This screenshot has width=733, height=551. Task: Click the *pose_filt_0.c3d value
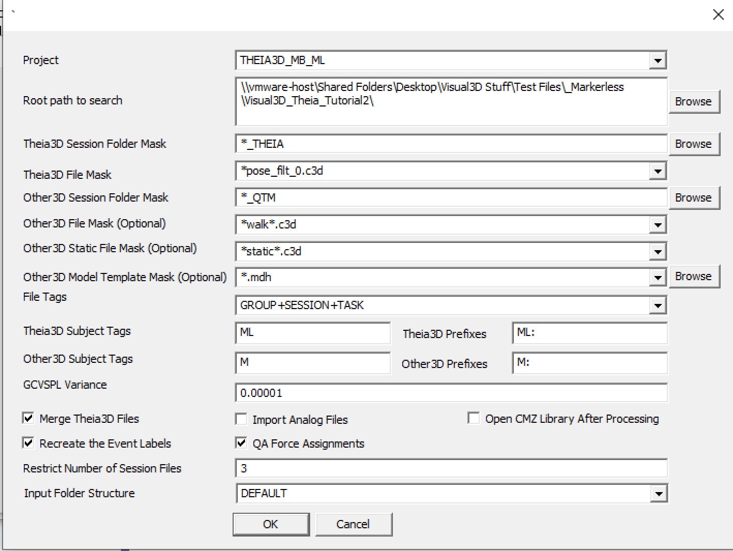(282, 171)
